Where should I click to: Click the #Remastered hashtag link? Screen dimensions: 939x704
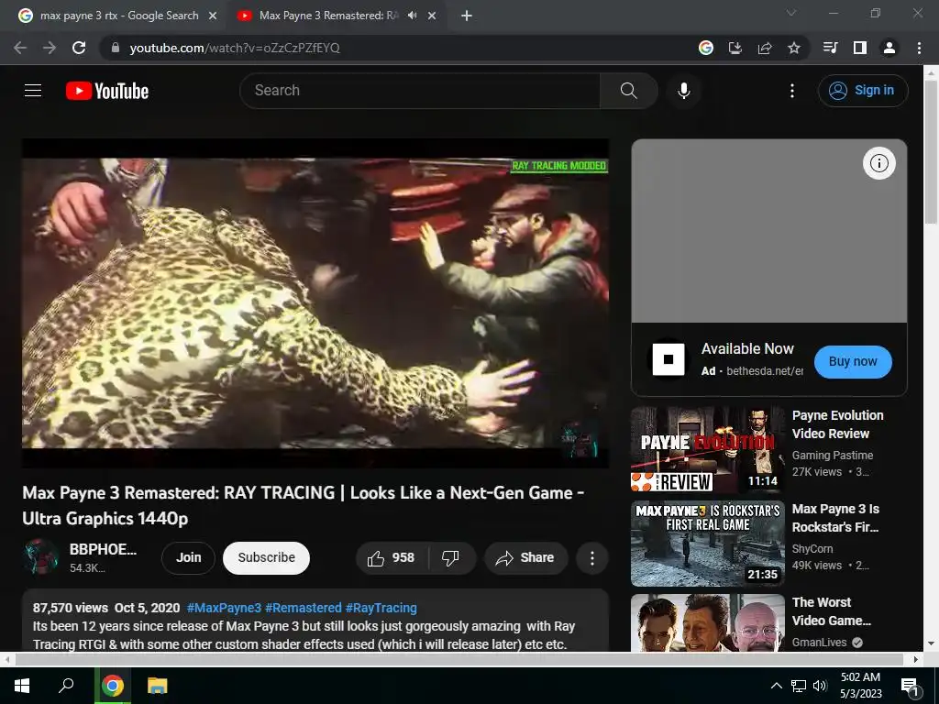pyautogui.click(x=303, y=608)
